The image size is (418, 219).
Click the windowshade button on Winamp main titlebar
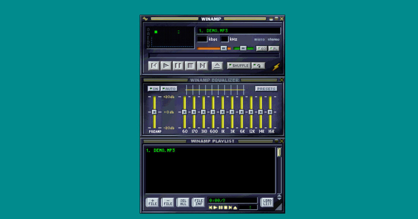[x=277, y=19]
